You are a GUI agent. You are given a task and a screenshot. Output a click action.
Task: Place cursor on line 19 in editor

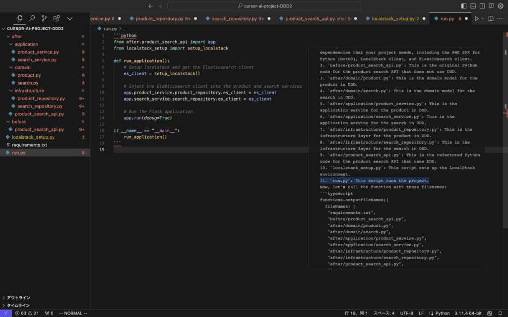coord(210,150)
